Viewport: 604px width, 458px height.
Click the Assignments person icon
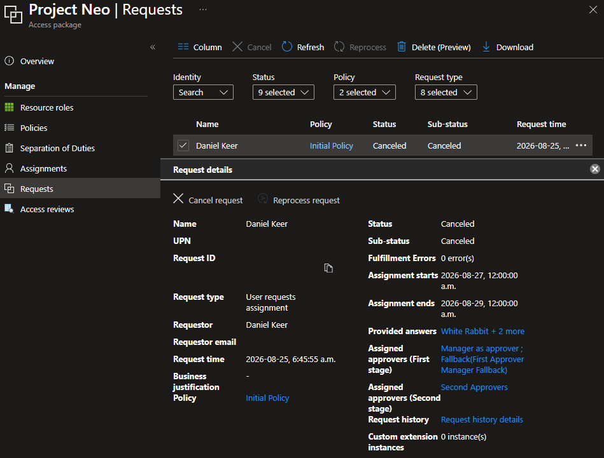coord(10,168)
